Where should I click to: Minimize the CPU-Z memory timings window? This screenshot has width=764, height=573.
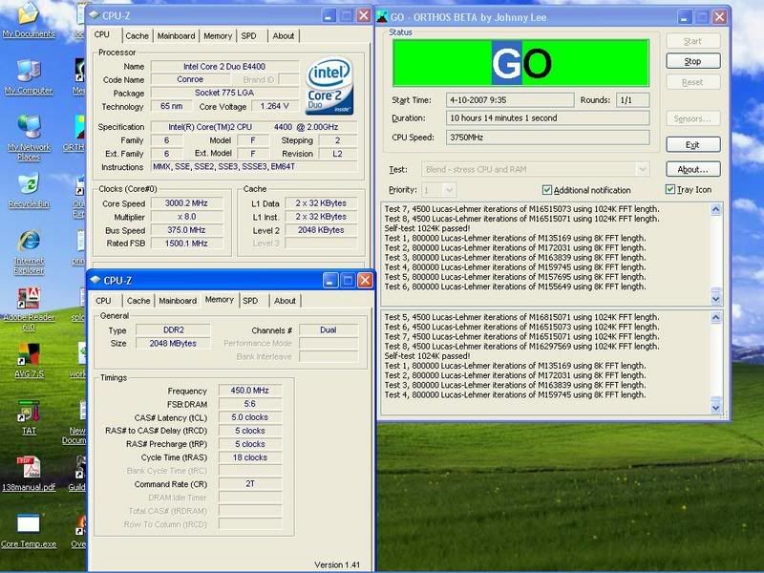(x=329, y=280)
